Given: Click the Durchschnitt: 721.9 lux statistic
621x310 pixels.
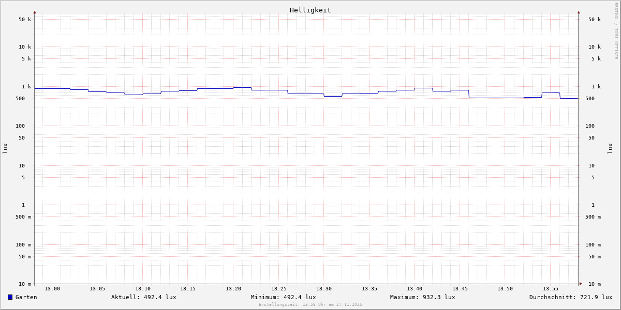Looking at the screenshot, I should click(570, 297).
